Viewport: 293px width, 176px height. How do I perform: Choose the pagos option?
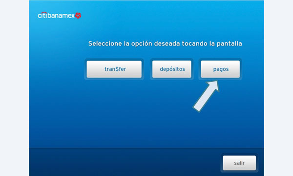coord(220,69)
